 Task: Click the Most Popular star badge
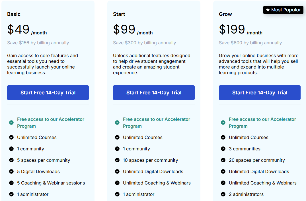click(283, 10)
